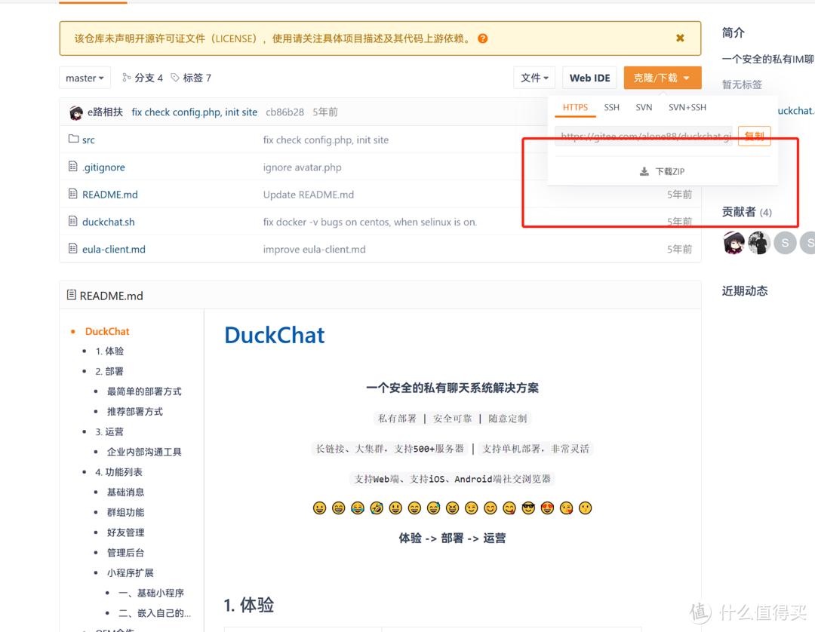Click the repository clone URL field
This screenshot has height=632, width=815.
click(x=644, y=136)
